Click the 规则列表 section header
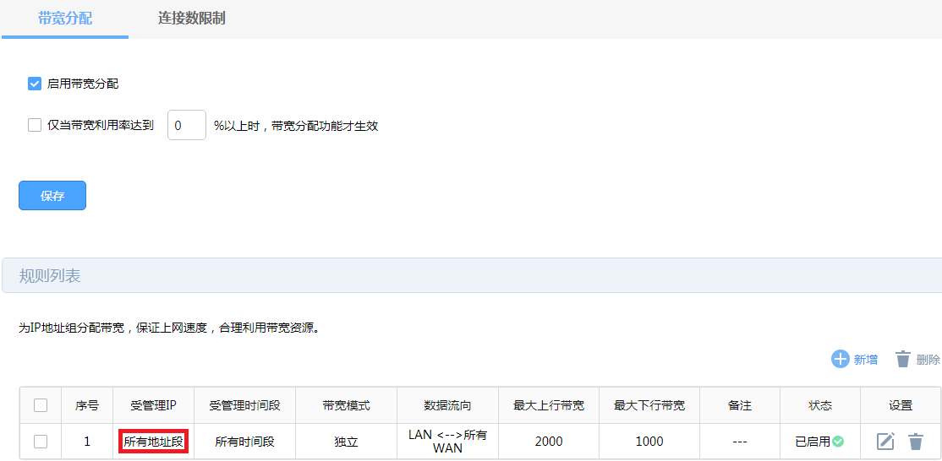 (50, 275)
